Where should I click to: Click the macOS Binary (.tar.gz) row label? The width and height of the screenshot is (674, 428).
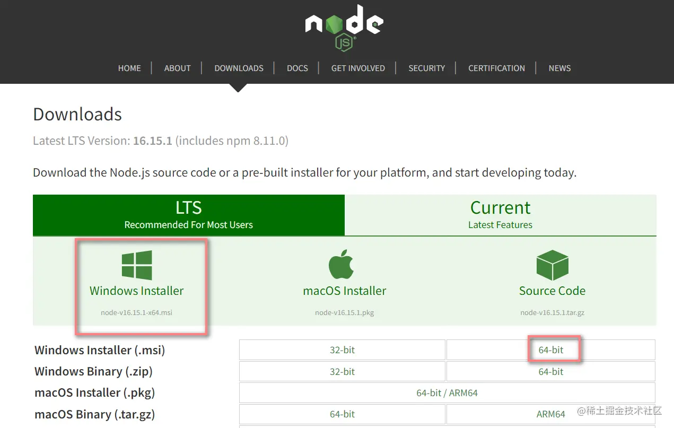(95, 414)
